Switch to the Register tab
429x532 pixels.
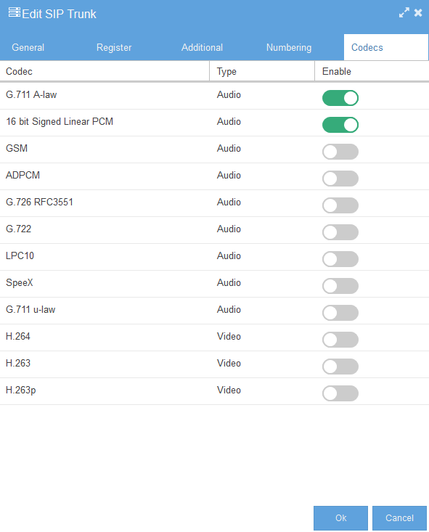[114, 47]
